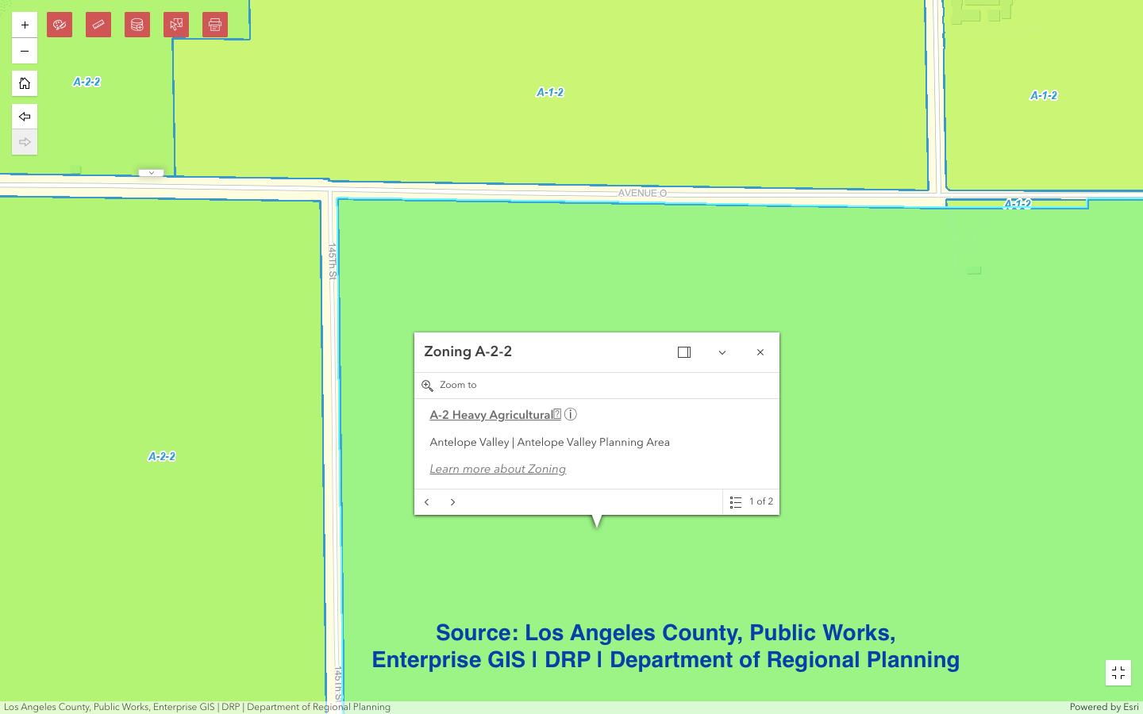The height and width of the screenshot is (714, 1143).
Task: Select the Measure tool in the toolbar
Action: pyautogui.click(x=98, y=25)
